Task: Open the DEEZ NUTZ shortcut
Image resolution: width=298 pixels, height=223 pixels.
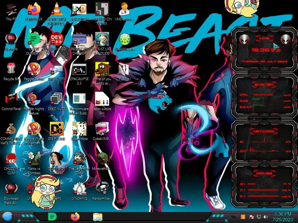Action: pyautogui.click(x=56, y=102)
